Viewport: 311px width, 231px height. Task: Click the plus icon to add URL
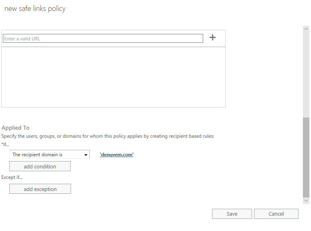pos(212,38)
